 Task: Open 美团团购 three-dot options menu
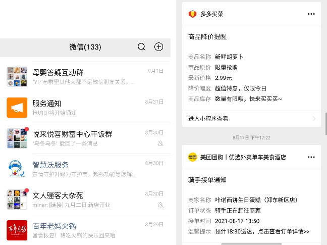(x=311, y=157)
